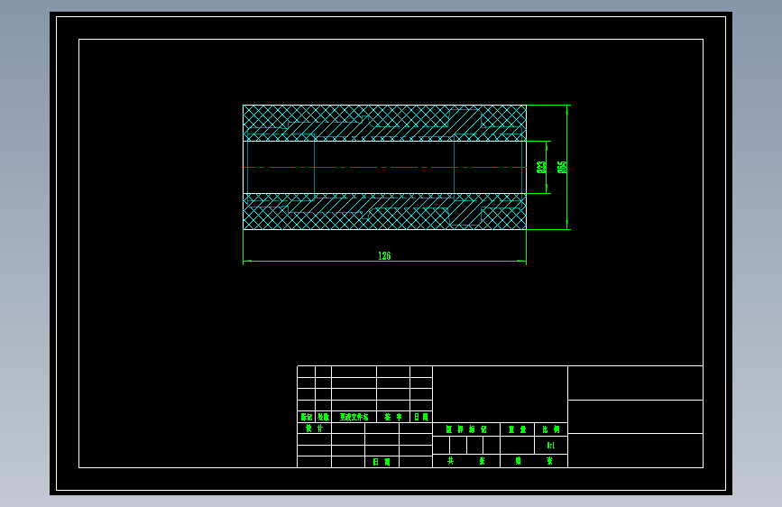Click the 图样标记 label in title block

click(466, 429)
